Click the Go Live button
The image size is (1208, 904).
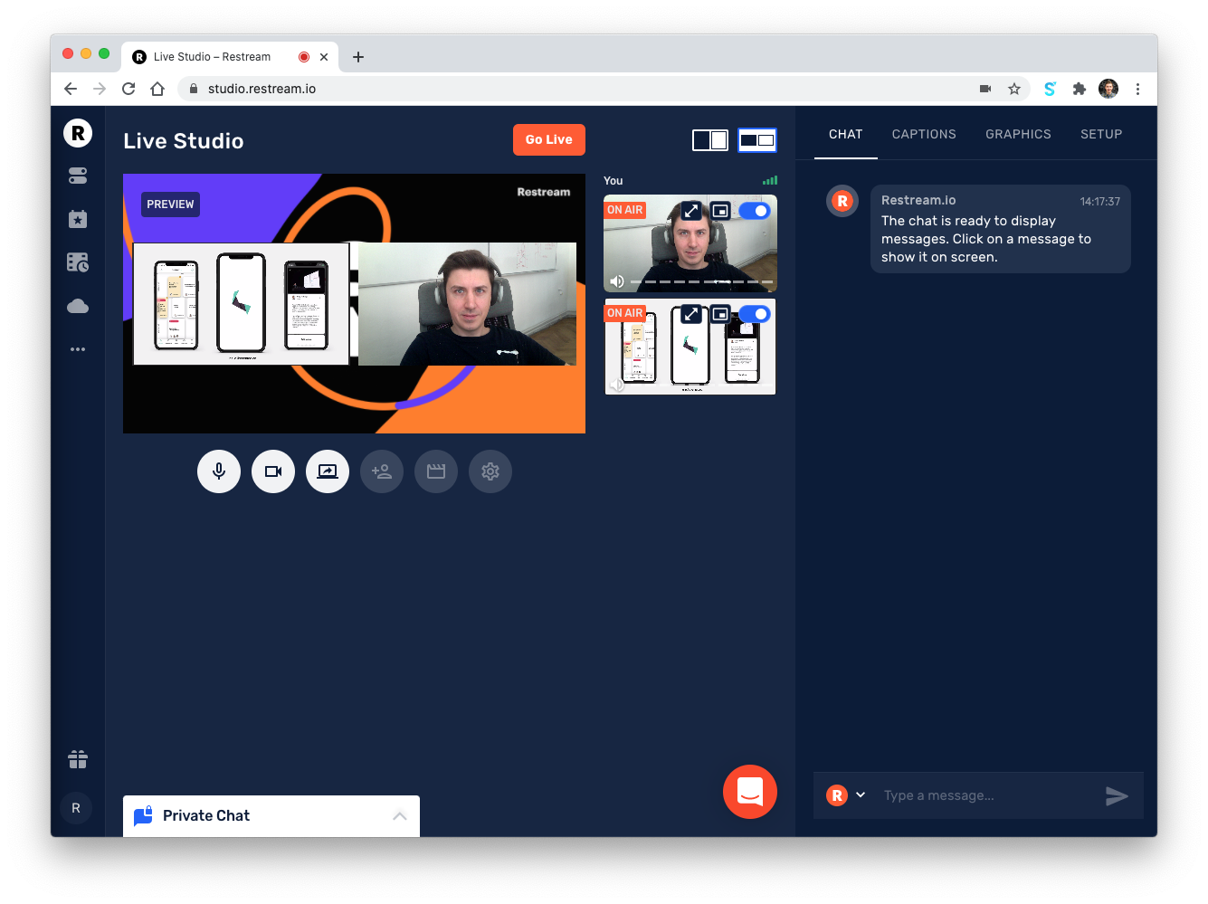click(x=549, y=139)
